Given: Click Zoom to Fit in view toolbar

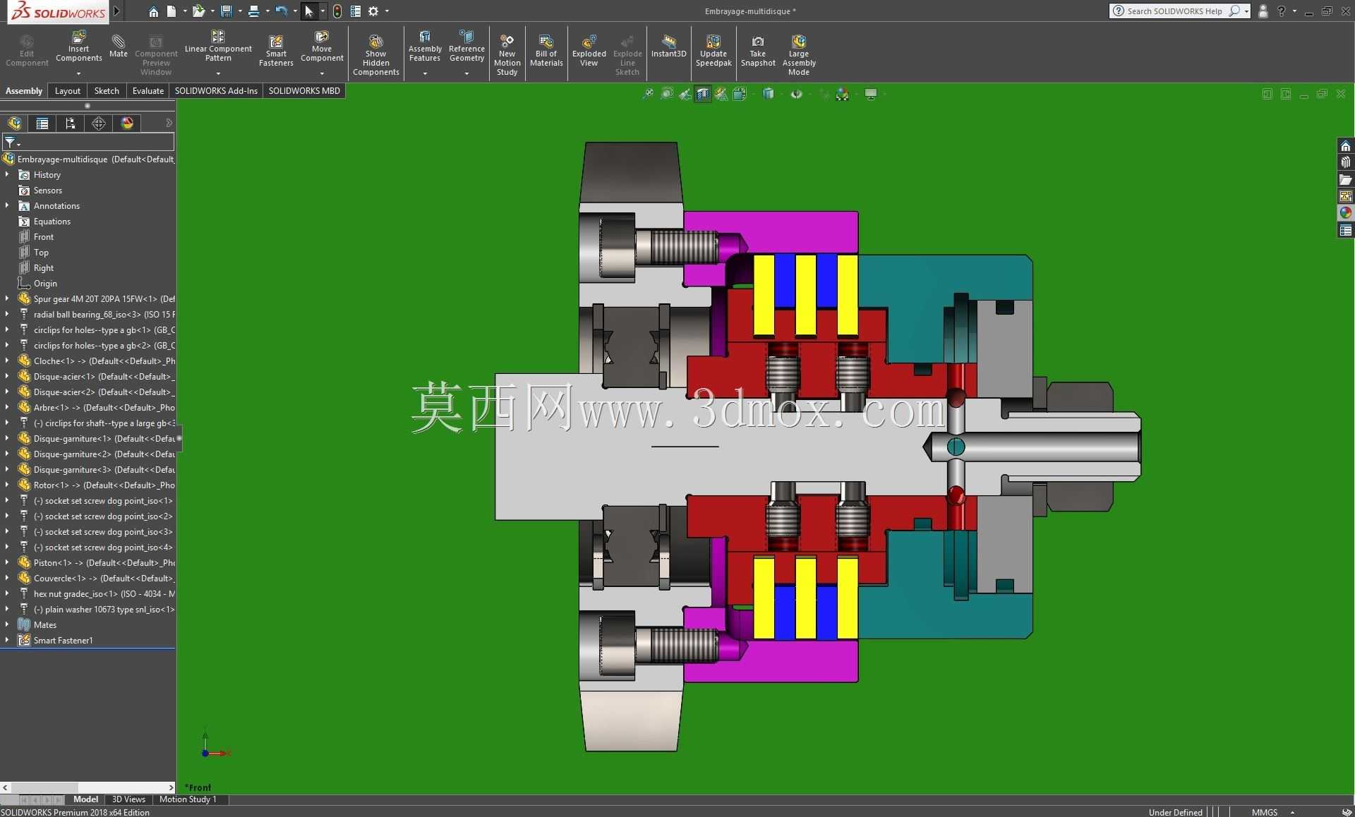Looking at the screenshot, I should pos(648,94).
